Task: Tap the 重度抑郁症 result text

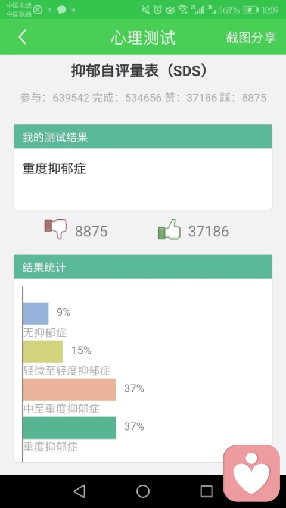Action: [54, 169]
